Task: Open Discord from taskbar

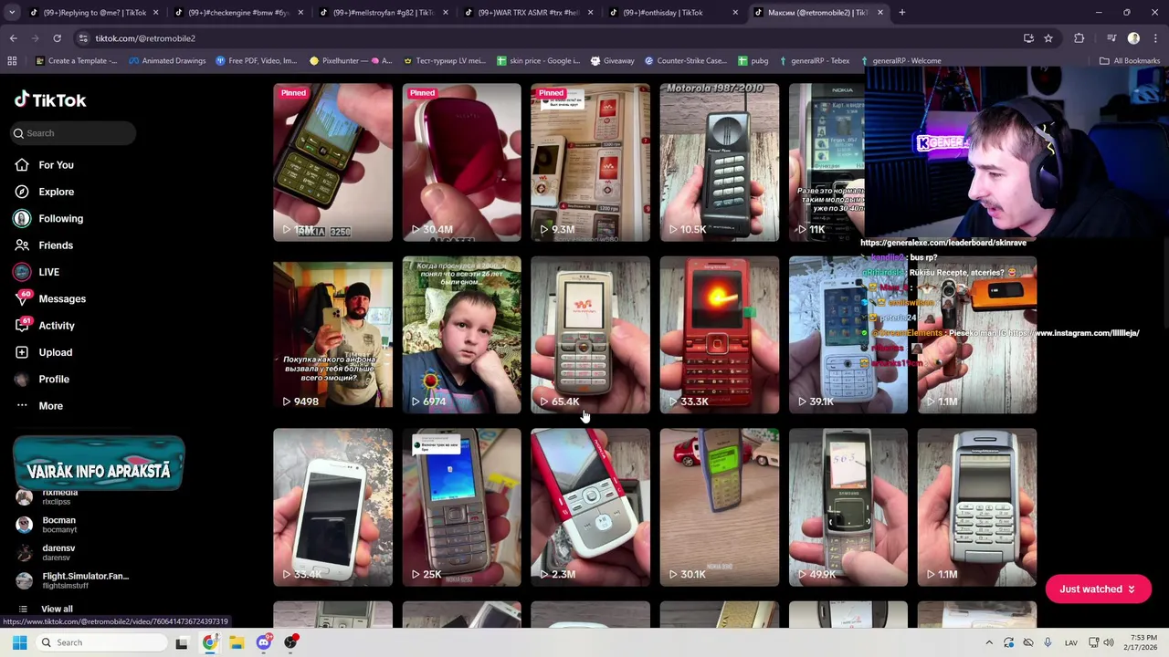Action: (264, 642)
